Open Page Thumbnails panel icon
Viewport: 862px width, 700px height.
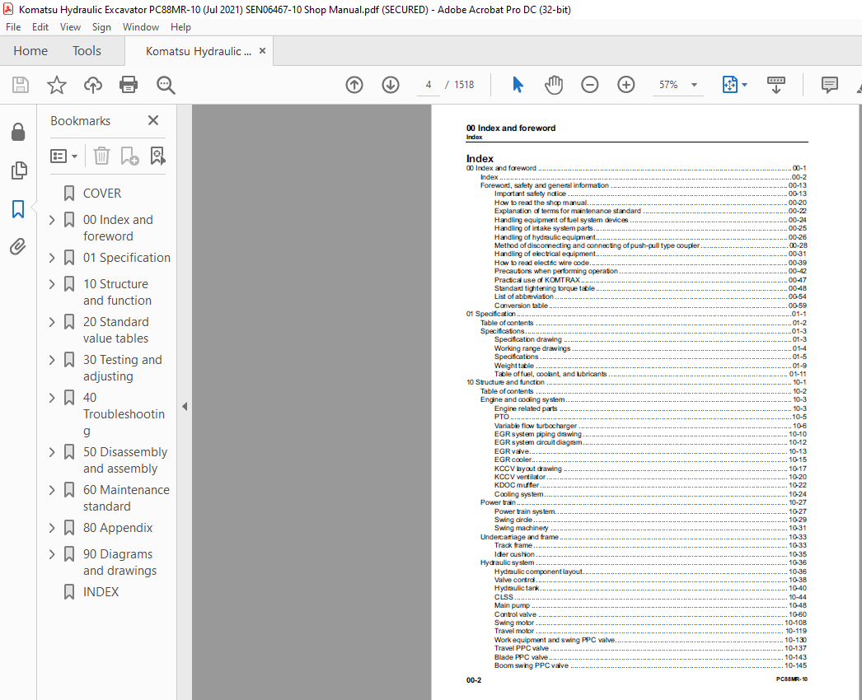(18, 170)
